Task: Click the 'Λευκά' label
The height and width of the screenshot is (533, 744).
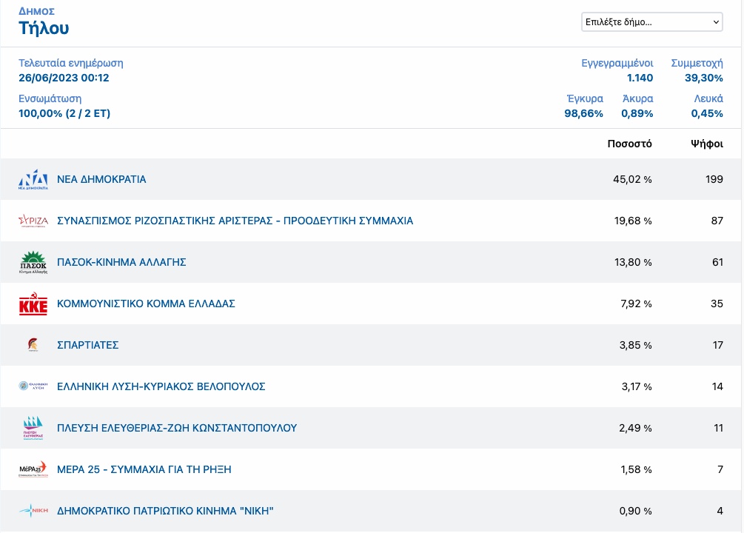Action: pyautogui.click(x=708, y=98)
